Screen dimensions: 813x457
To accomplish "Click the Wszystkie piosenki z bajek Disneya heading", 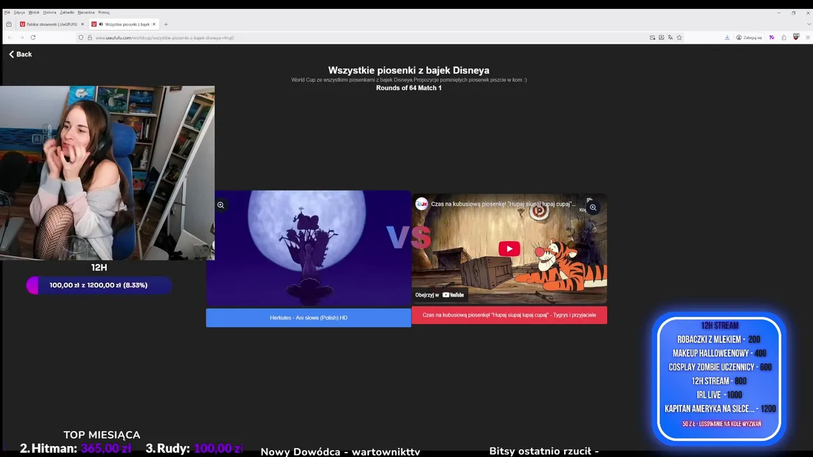I will pos(408,70).
